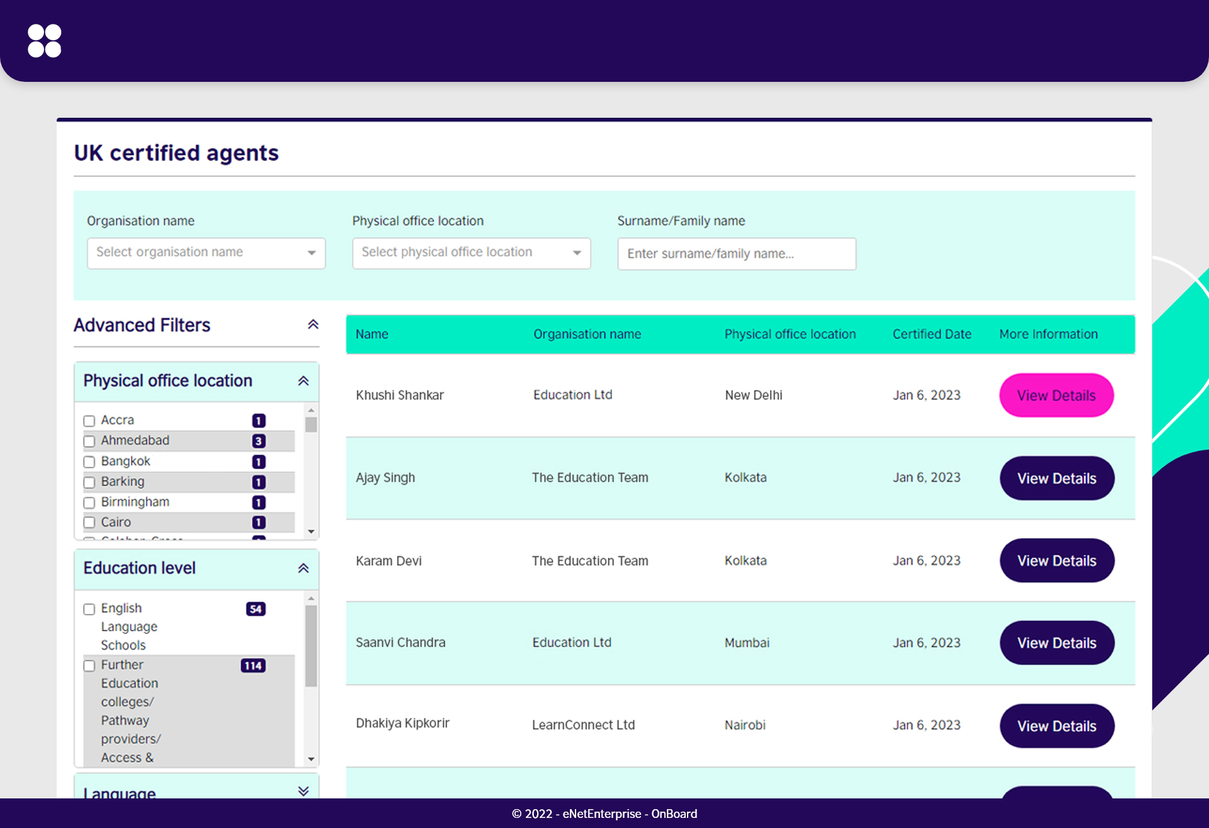Toggle the Ahmedabad location checkbox
1209x828 pixels.
click(88, 440)
